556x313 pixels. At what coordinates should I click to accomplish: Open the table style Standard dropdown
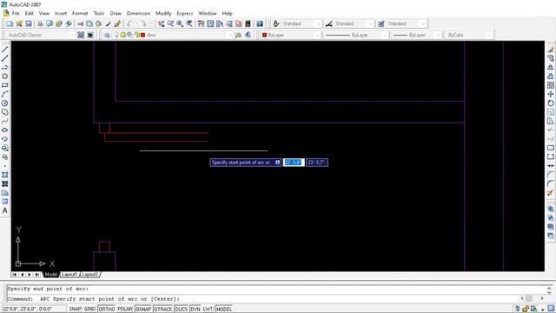pos(407,23)
